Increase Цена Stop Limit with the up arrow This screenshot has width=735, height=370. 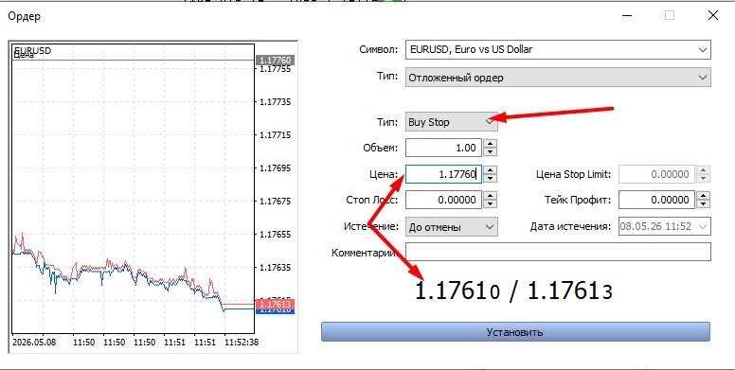[703, 170]
